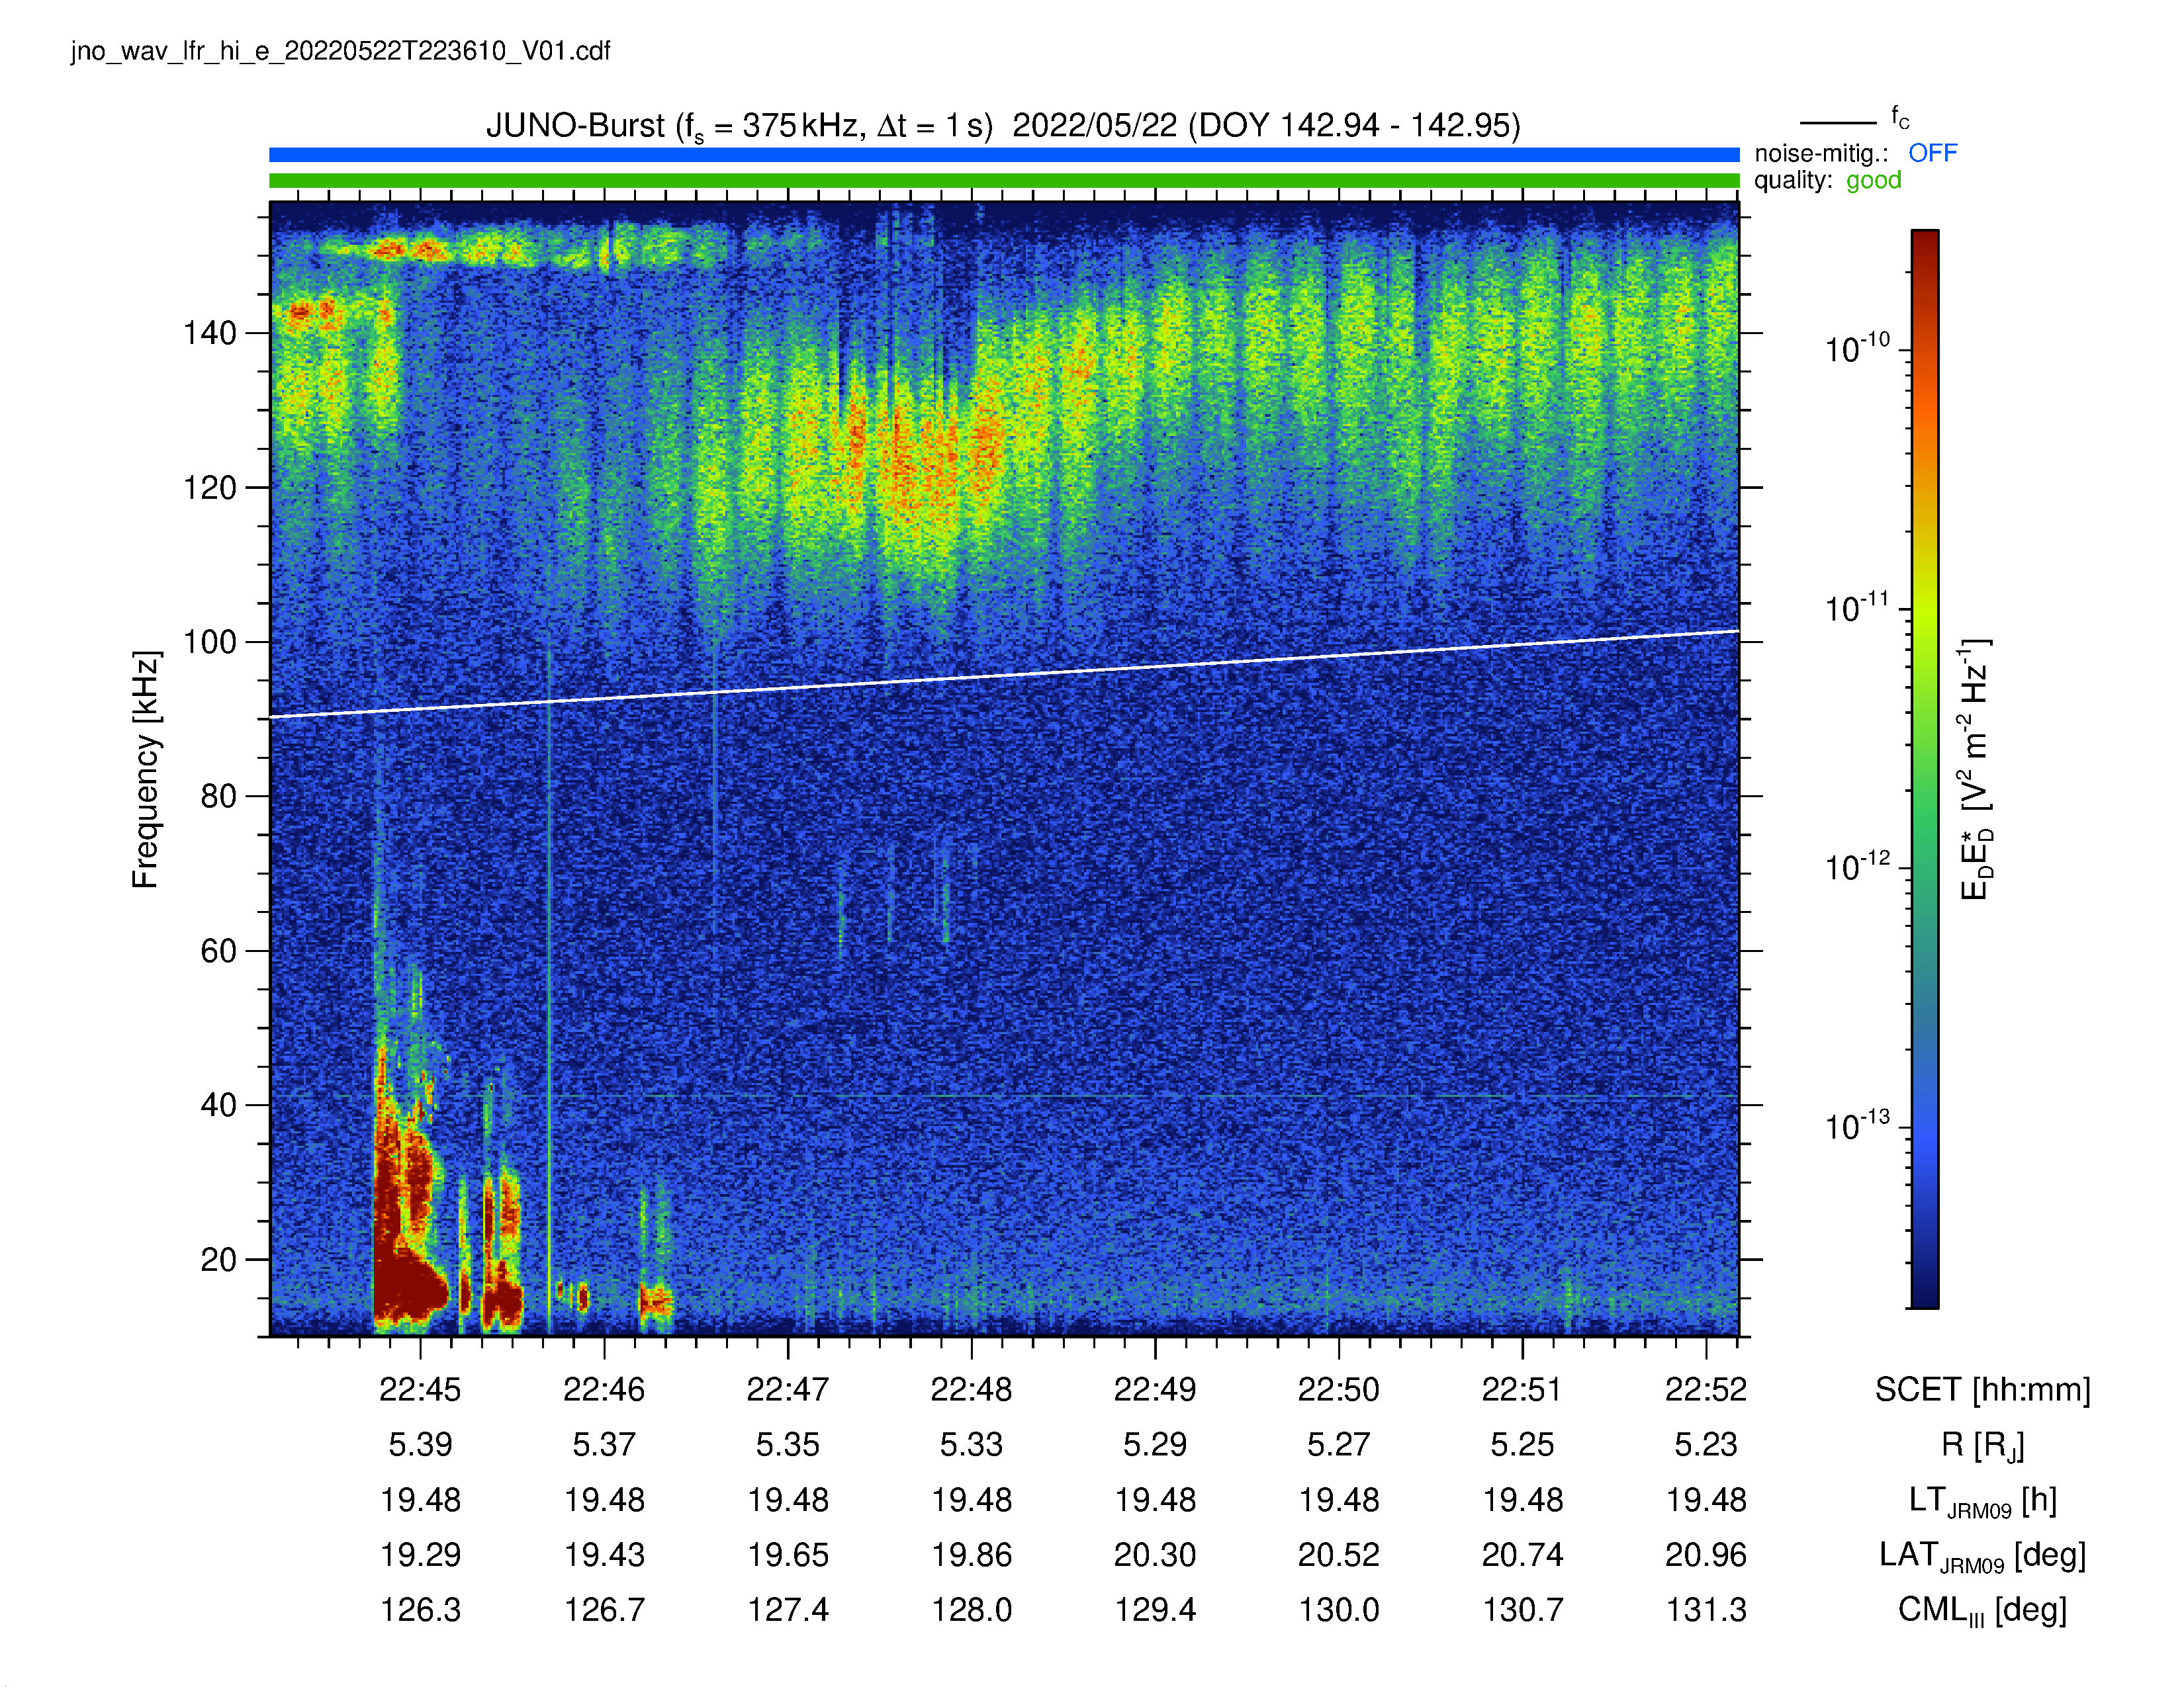Click the 140 kHz frequency tick label

pos(209,333)
